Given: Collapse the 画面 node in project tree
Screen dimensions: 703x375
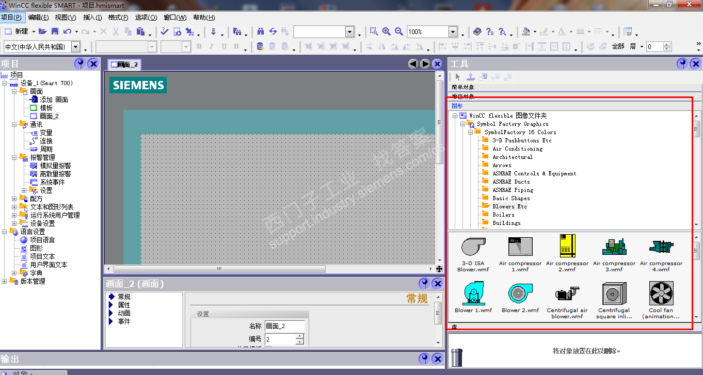Looking at the screenshot, I should (14, 91).
